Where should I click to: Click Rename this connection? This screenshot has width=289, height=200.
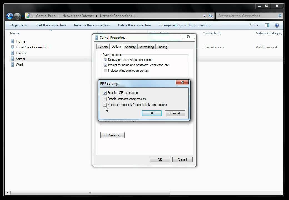pyautogui.click(x=92, y=25)
